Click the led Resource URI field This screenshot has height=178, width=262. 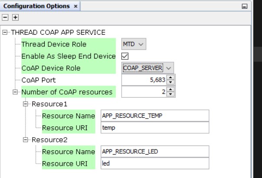click(155, 163)
